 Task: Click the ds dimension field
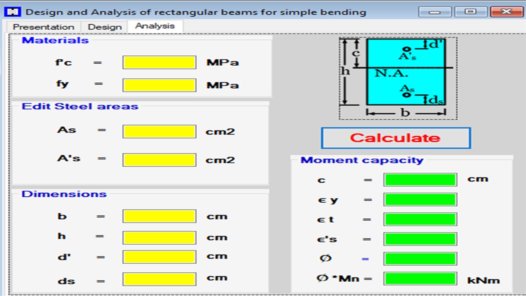pos(159,279)
